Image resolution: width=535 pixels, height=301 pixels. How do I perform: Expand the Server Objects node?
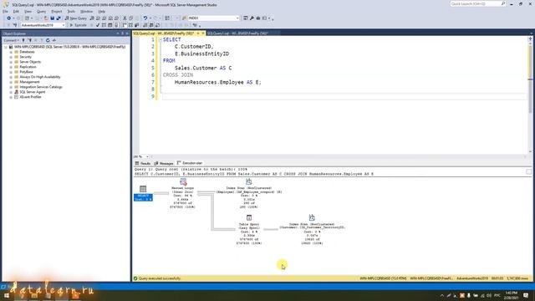tap(11, 62)
